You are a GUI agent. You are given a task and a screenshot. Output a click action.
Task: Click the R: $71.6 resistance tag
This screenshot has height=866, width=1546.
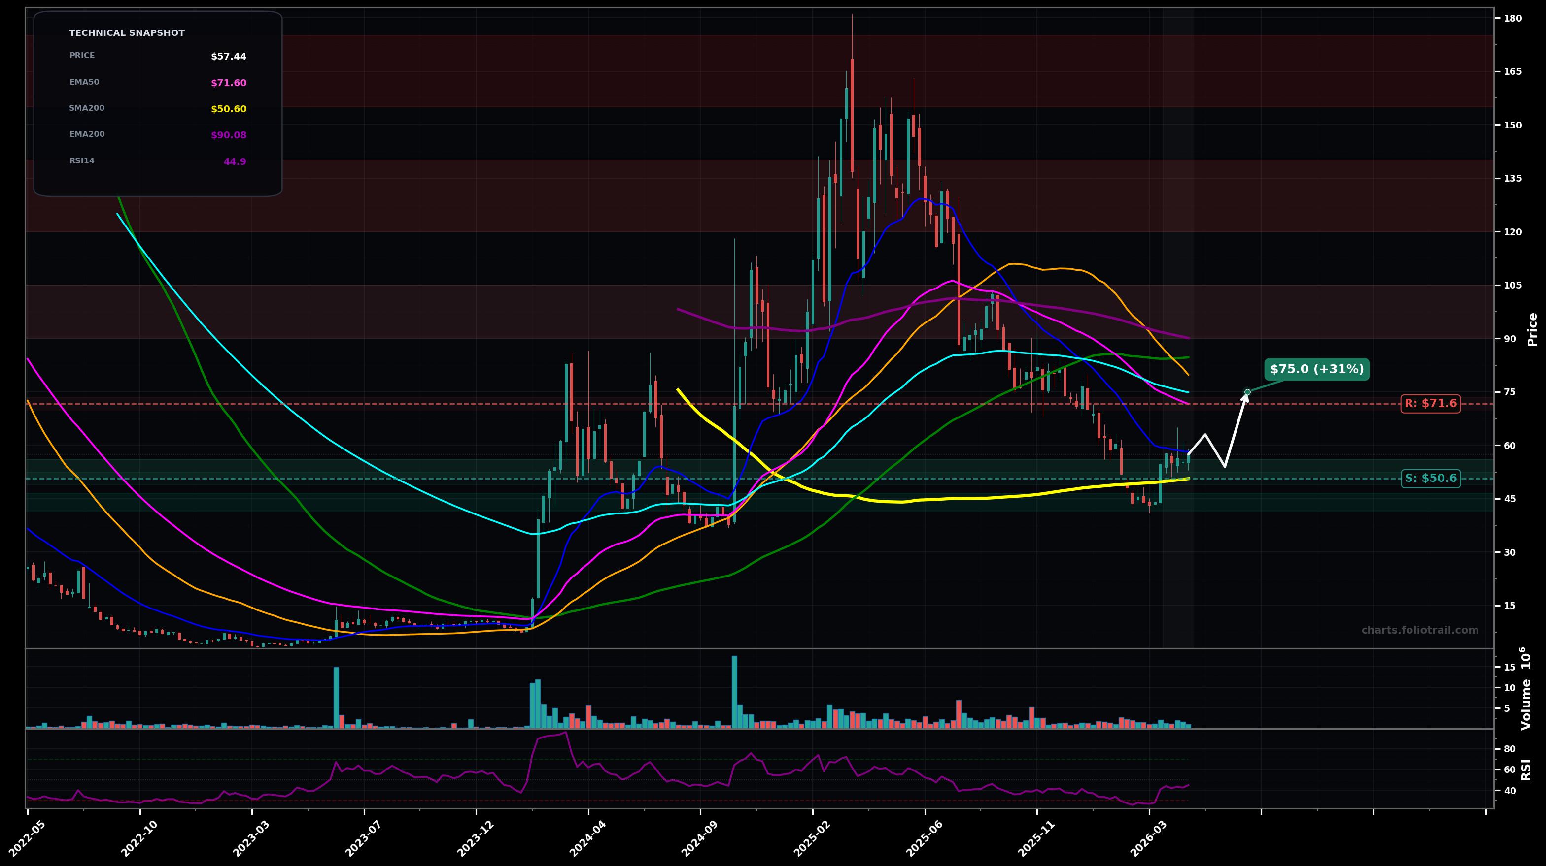(1430, 404)
